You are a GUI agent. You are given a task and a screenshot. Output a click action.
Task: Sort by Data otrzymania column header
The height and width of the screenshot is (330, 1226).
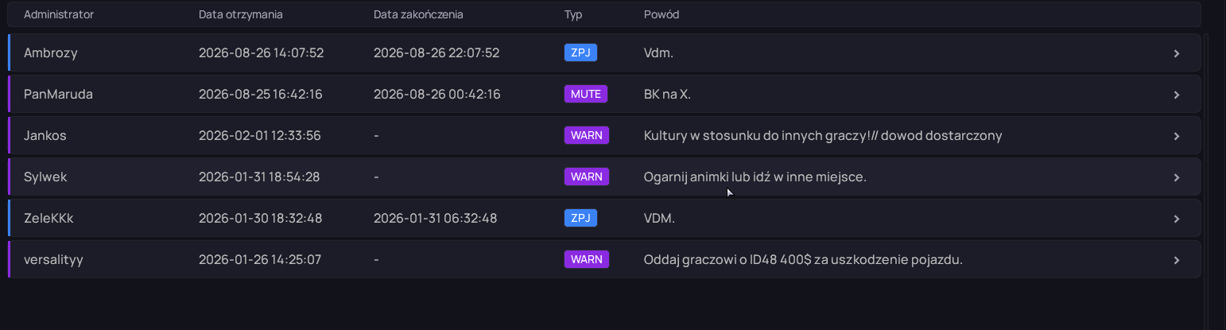coord(240,14)
